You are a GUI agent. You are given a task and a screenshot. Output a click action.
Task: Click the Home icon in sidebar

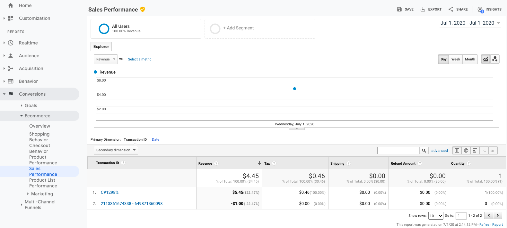point(11,5)
